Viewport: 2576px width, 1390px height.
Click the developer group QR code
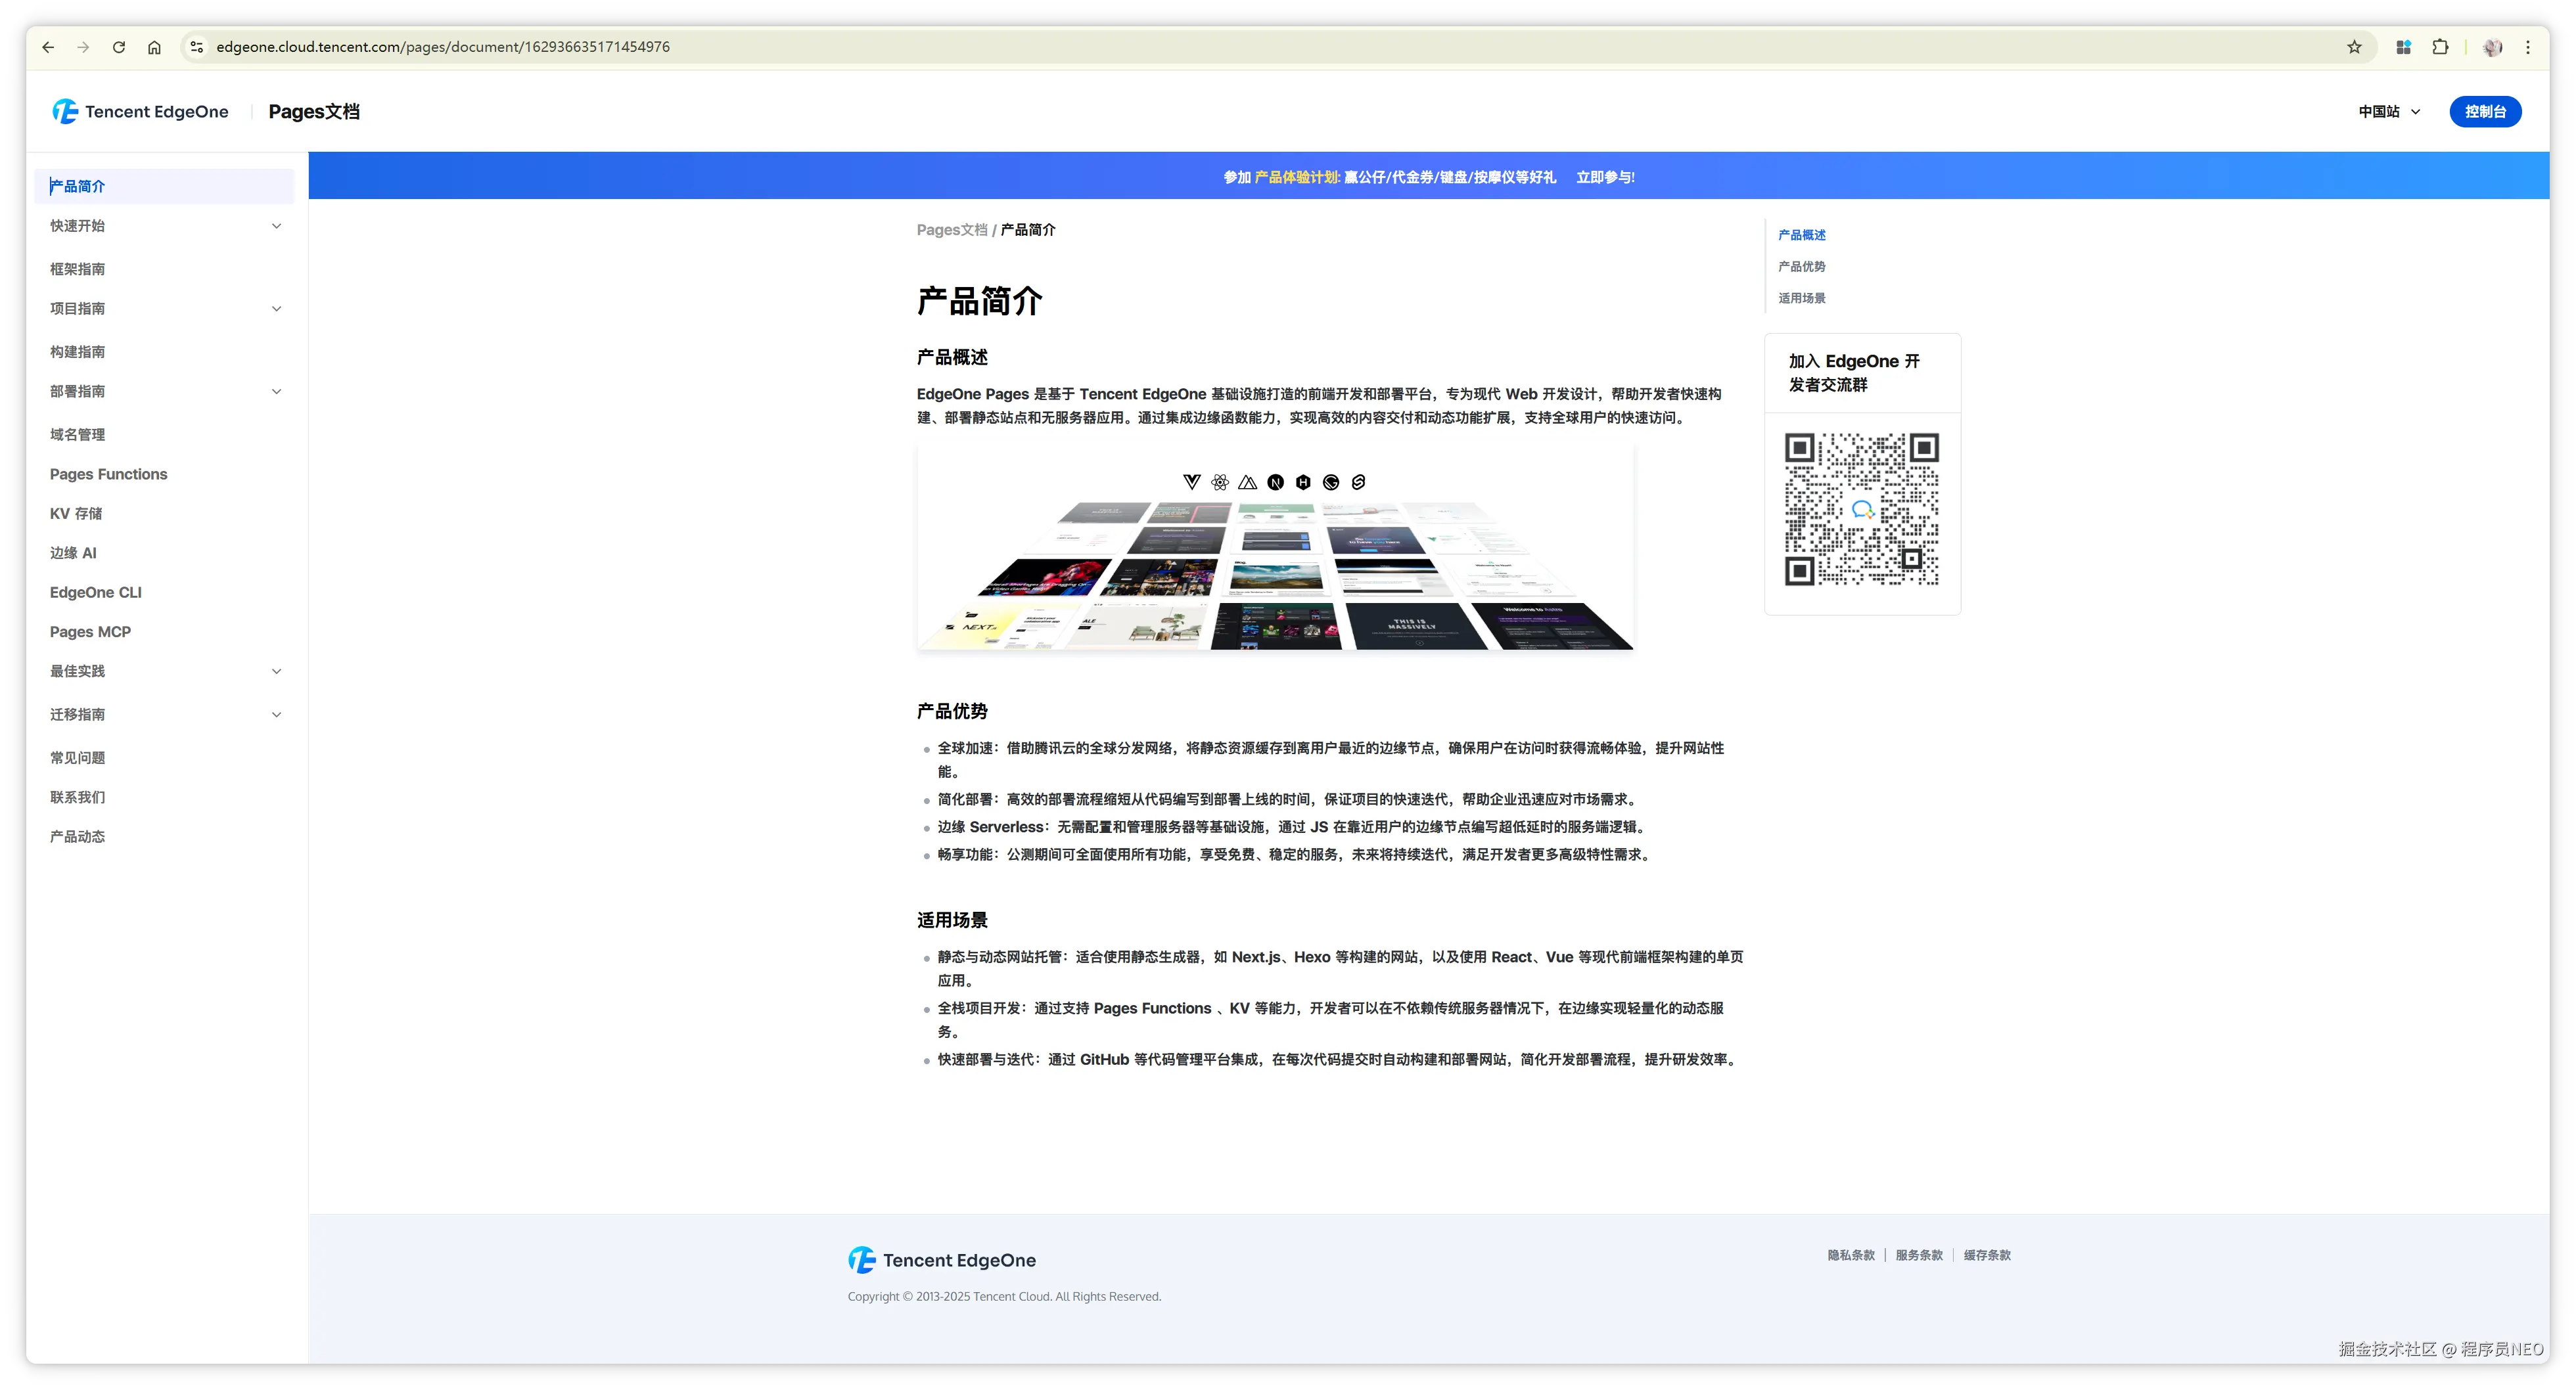[x=1861, y=508]
